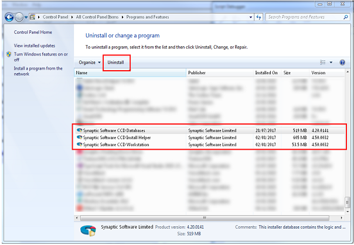Open Turn Windows features on or off
The width and height of the screenshot is (354, 245).
40,57
